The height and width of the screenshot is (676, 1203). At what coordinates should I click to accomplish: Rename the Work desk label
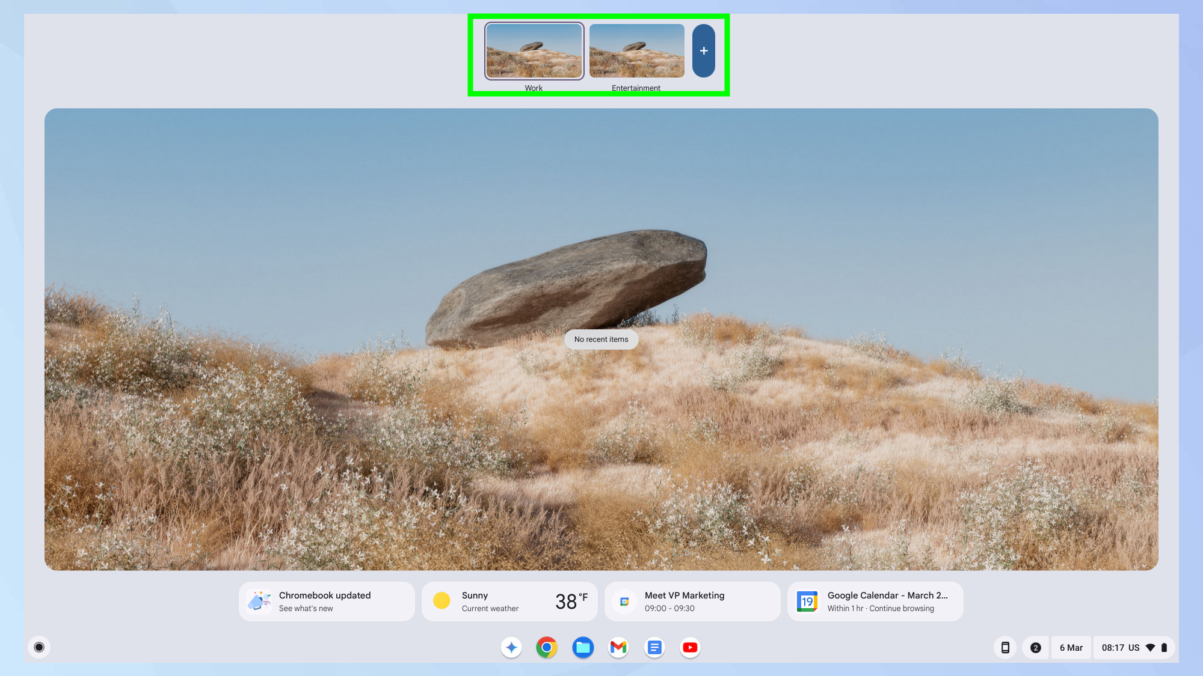coord(534,88)
